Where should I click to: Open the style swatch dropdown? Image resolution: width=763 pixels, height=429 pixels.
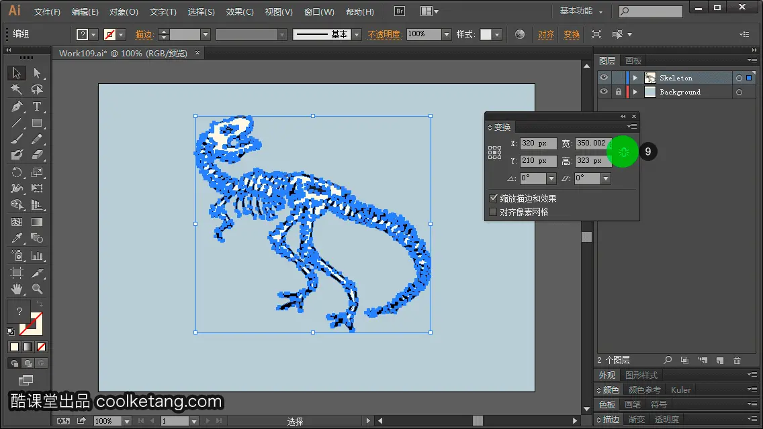point(497,34)
